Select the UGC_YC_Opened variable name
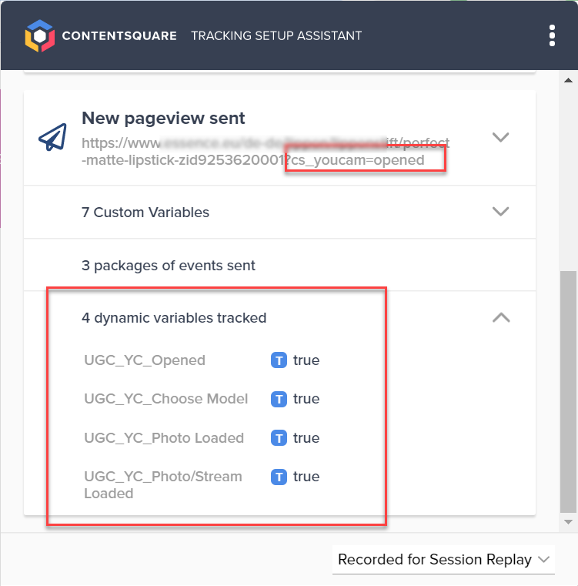Image resolution: width=578 pixels, height=586 pixels. (x=145, y=360)
